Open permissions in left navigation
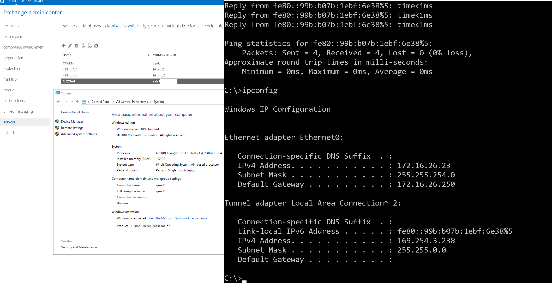Screen dimensions: 552x288 [x=13, y=37]
